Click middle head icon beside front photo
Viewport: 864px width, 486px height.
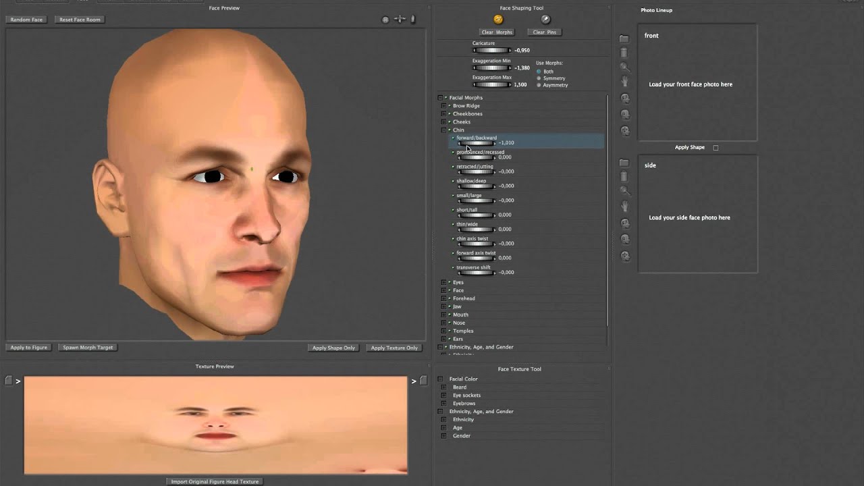tap(625, 115)
